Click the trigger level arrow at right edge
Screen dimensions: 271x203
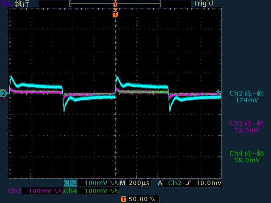[218, 91]
